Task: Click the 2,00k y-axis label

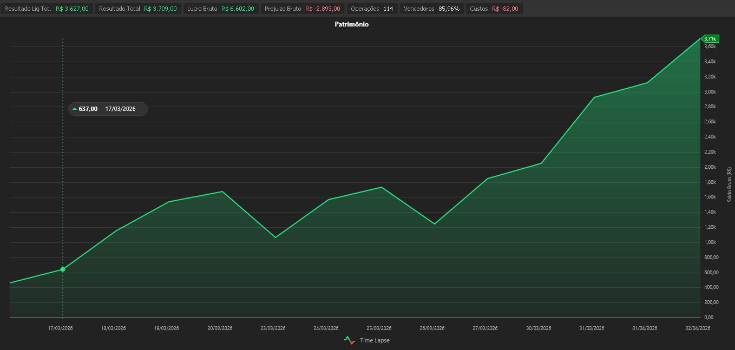Action: click(x=710, y=167)
